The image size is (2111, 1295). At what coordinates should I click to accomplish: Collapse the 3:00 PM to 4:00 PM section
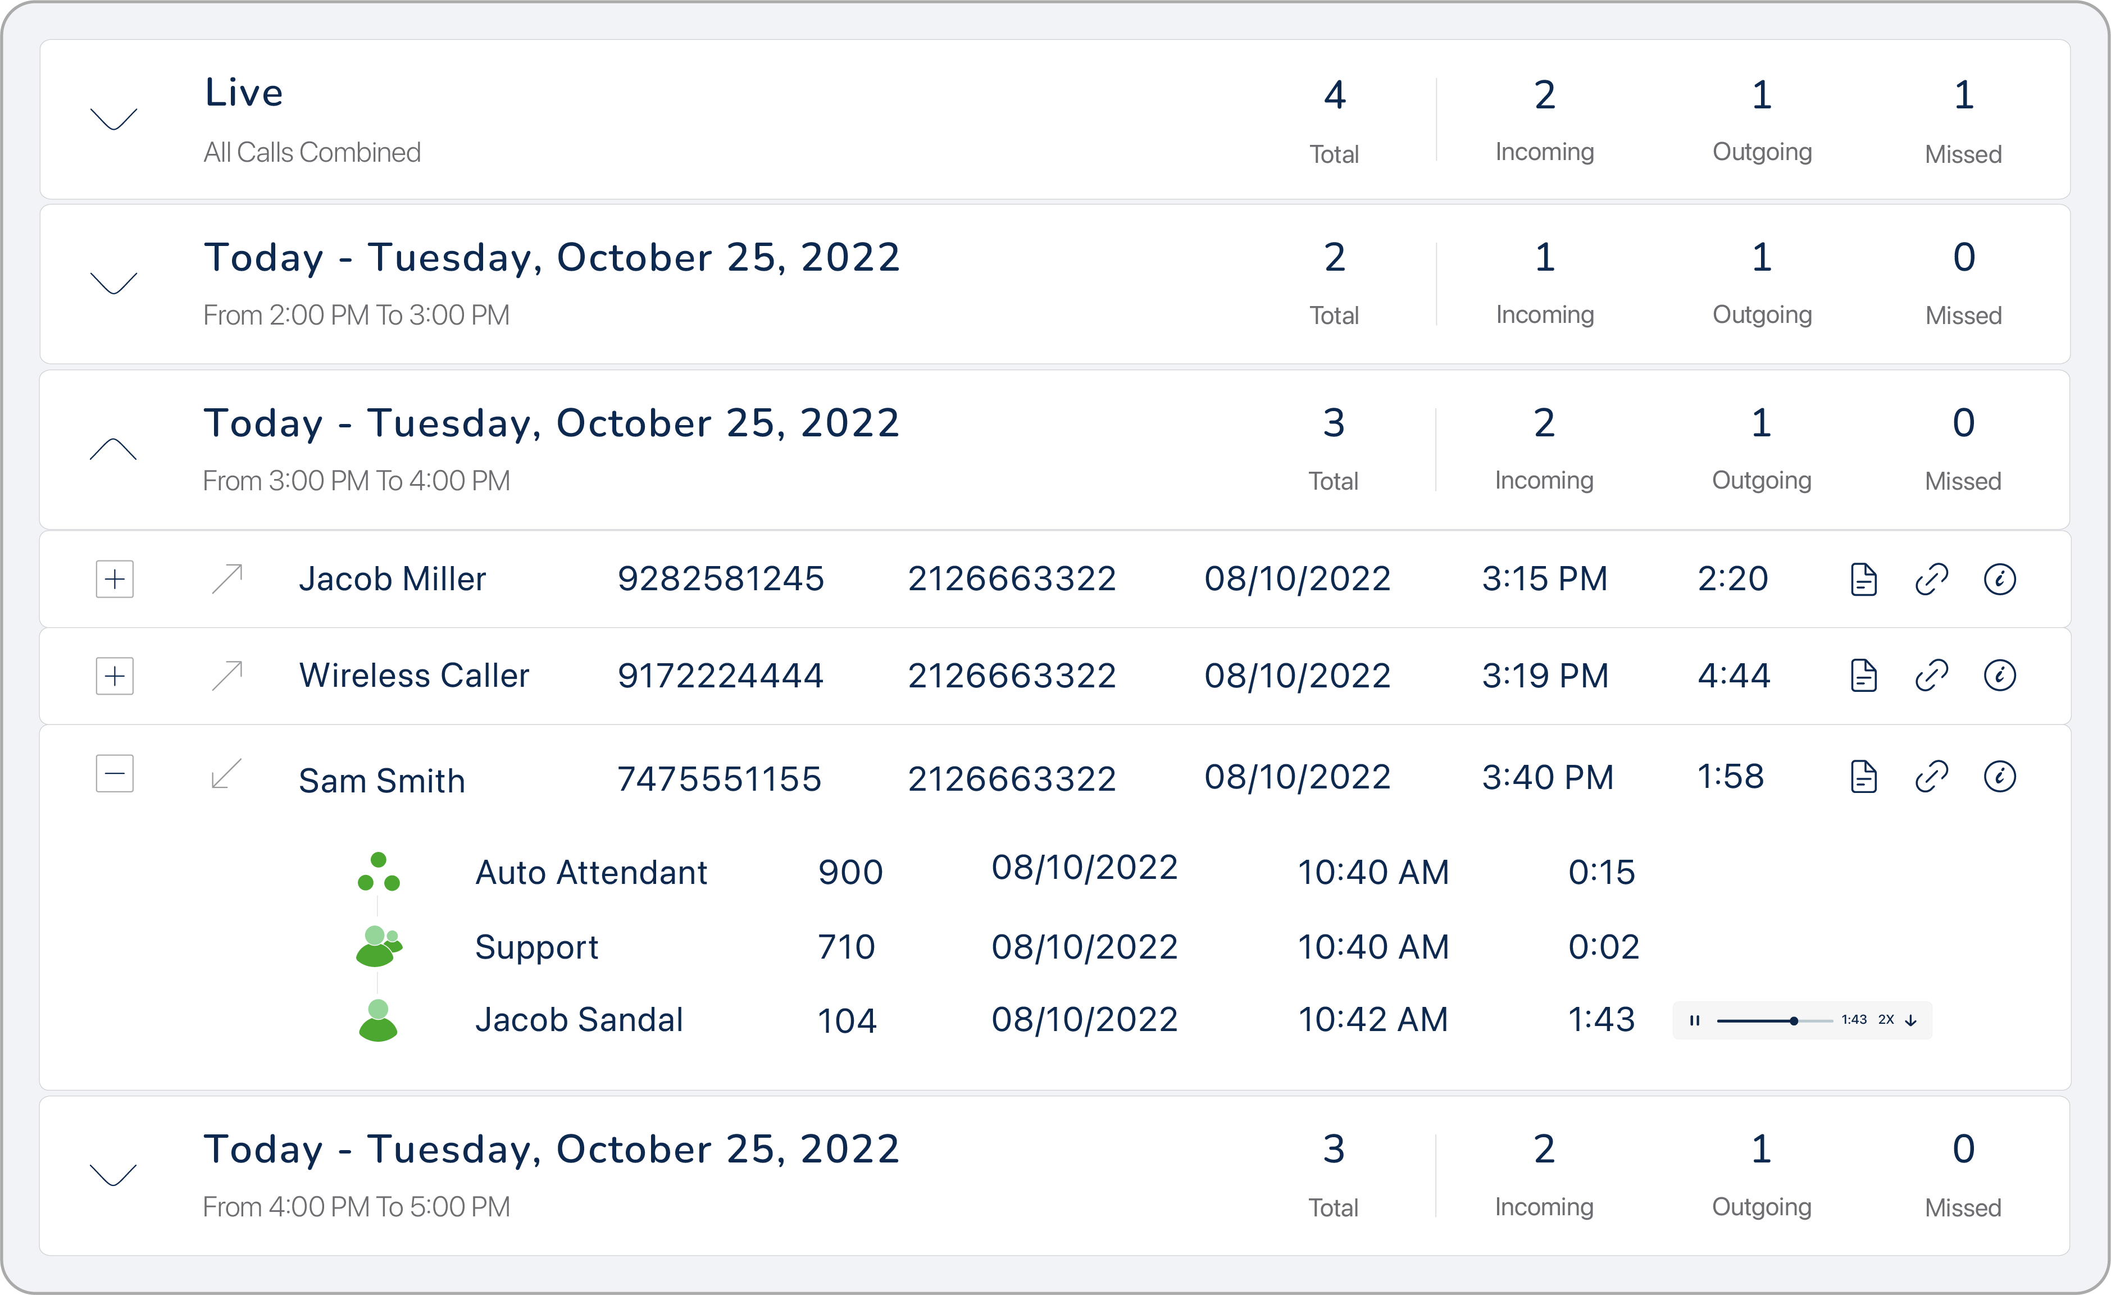114,449
